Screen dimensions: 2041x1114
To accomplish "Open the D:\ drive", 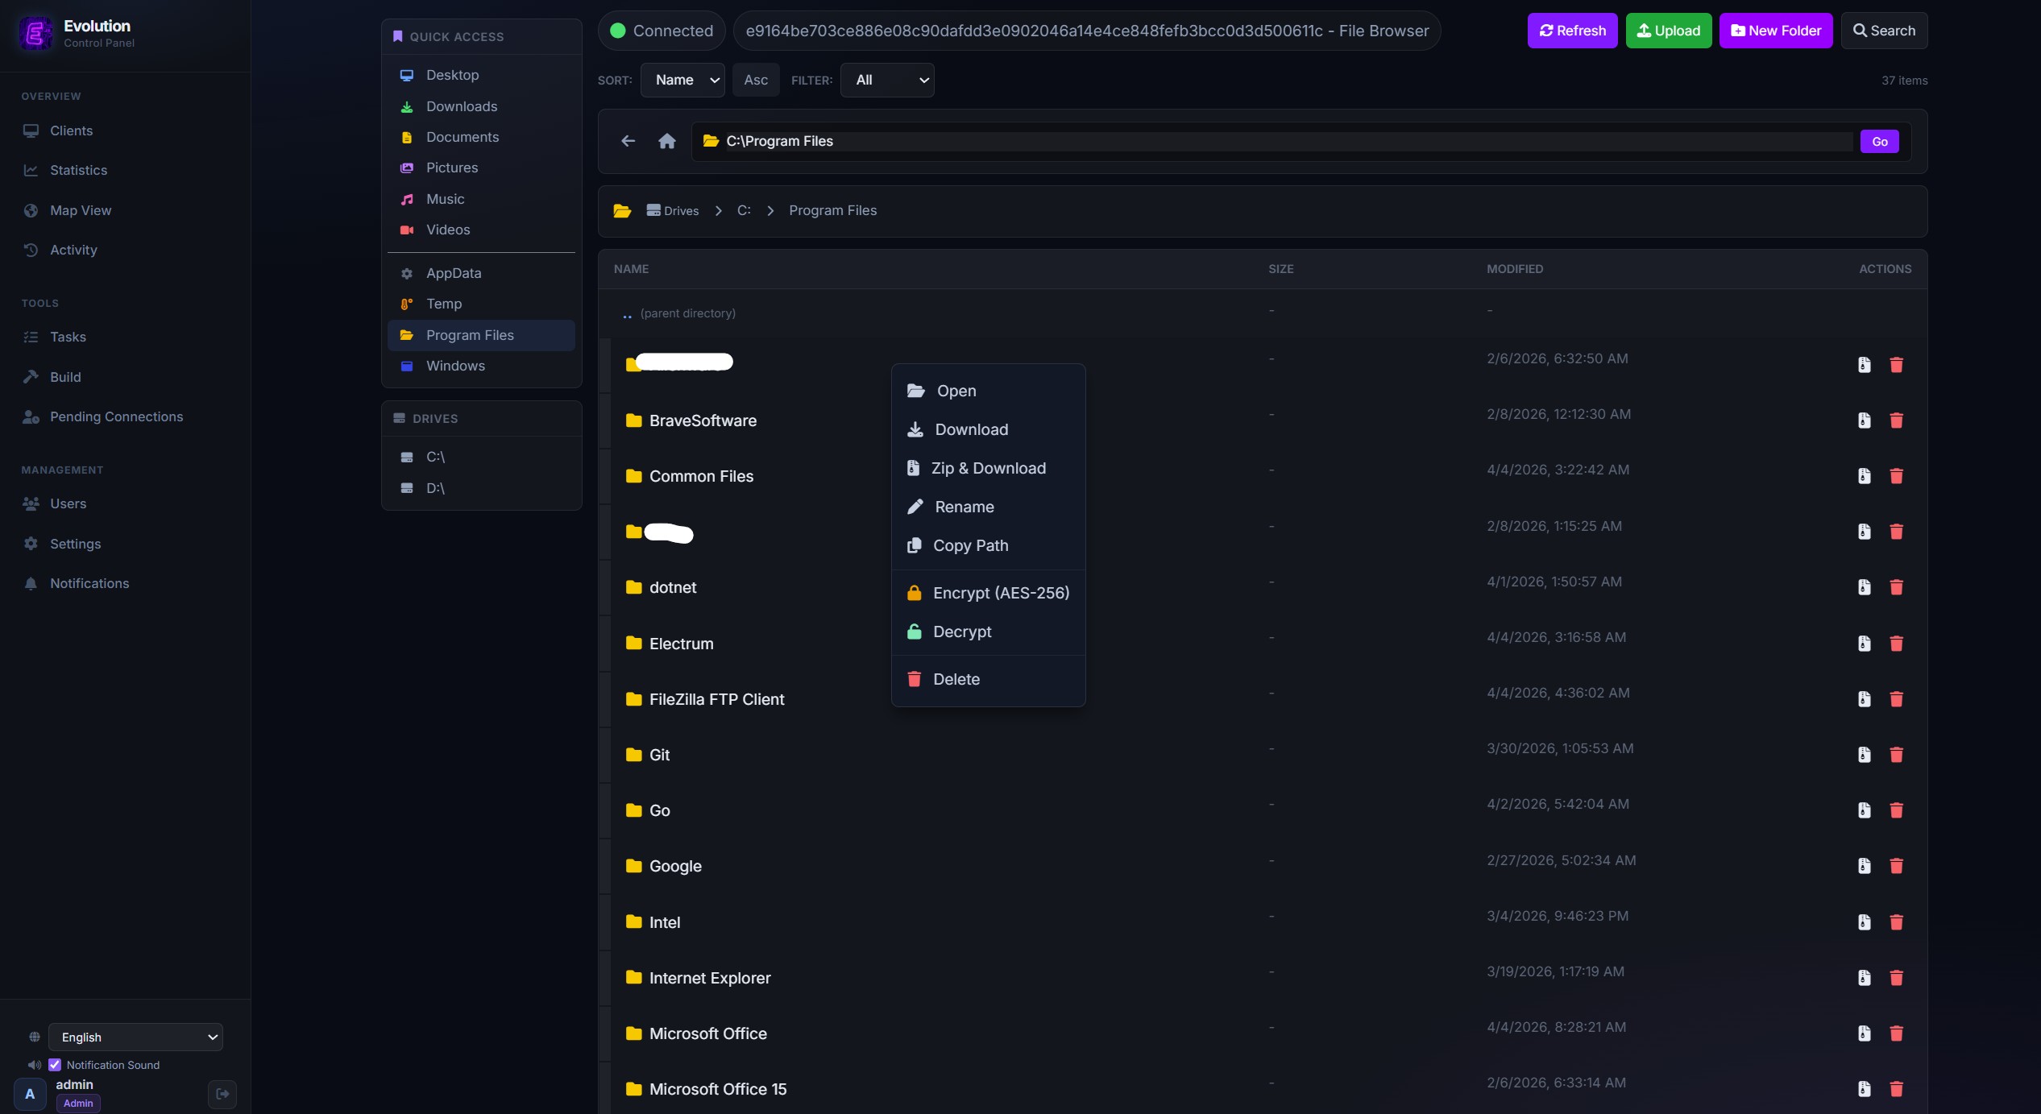I will (x=482, y=488).
